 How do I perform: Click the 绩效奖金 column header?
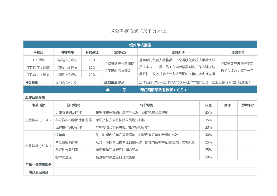[x=237, y=51]
